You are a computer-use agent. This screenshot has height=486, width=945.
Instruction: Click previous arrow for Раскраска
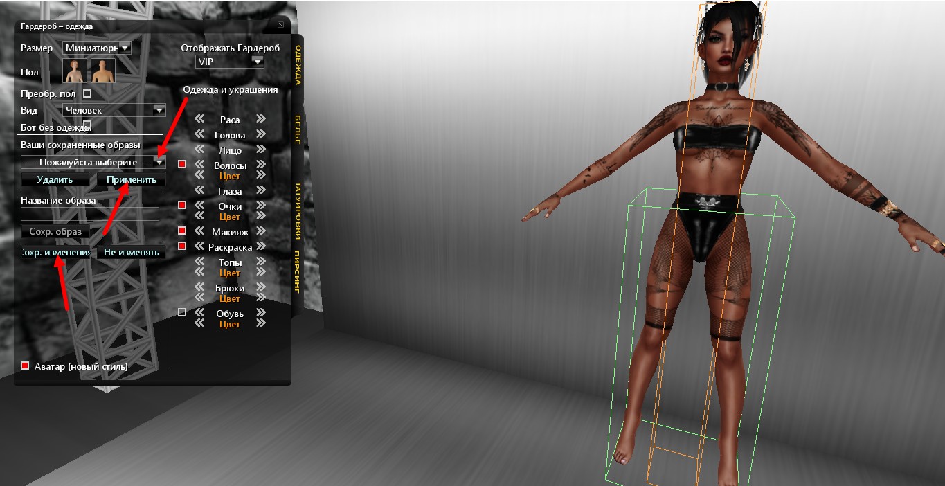click(199, 246)
